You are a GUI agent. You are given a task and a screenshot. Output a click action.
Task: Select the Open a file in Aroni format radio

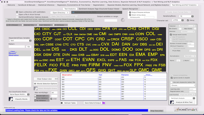click(17, 14)
